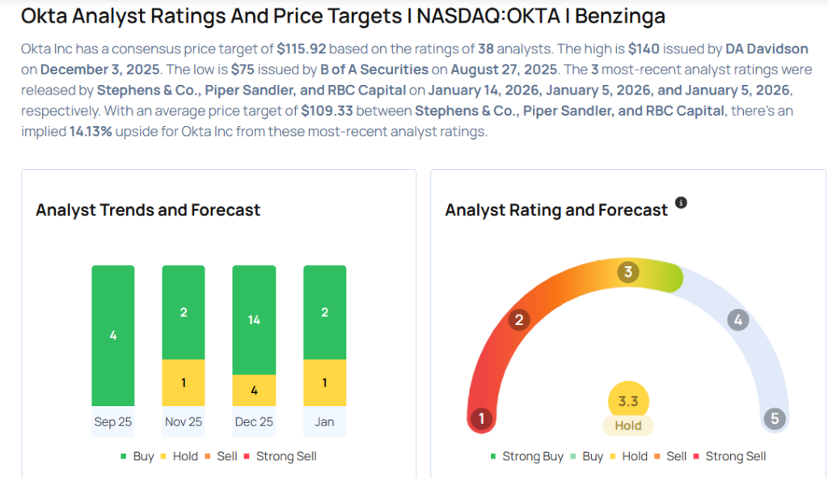Click the 3.3 rating score circle

(x=628, y=400)
